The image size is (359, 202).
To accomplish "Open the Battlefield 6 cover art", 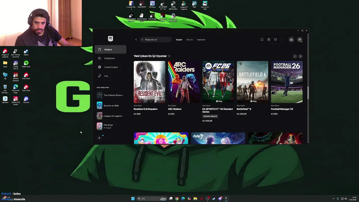I will (x=252, y=82).
